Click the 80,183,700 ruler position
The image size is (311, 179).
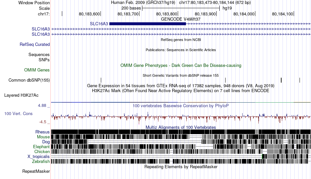pos(128,14)
